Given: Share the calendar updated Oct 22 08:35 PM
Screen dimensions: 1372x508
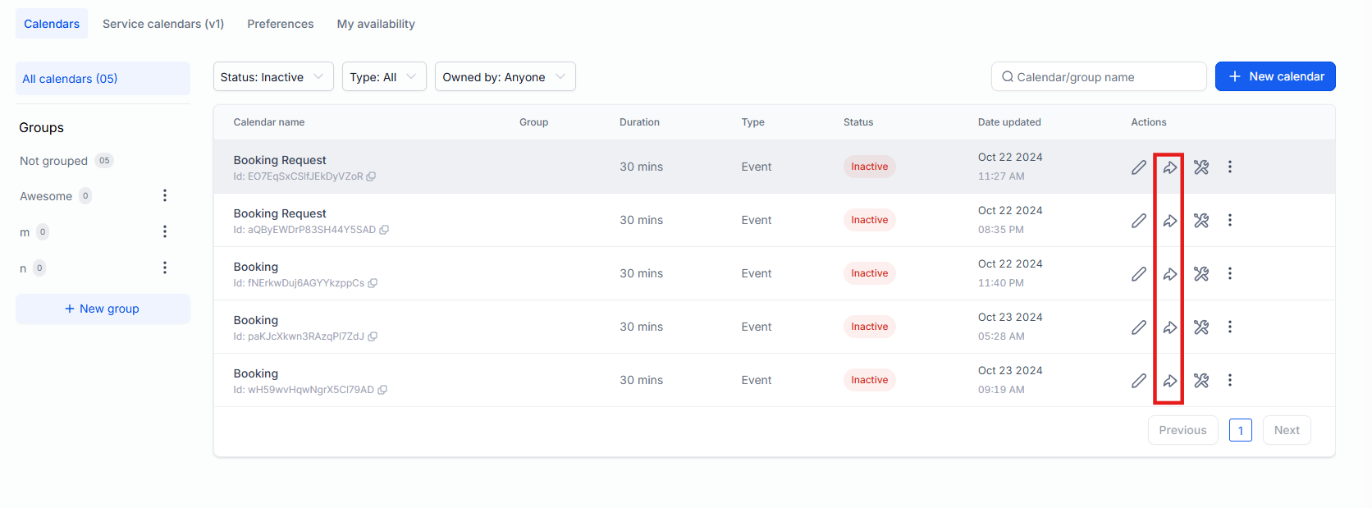Looking at the screenshot, I should click(x=1169, y=221).
